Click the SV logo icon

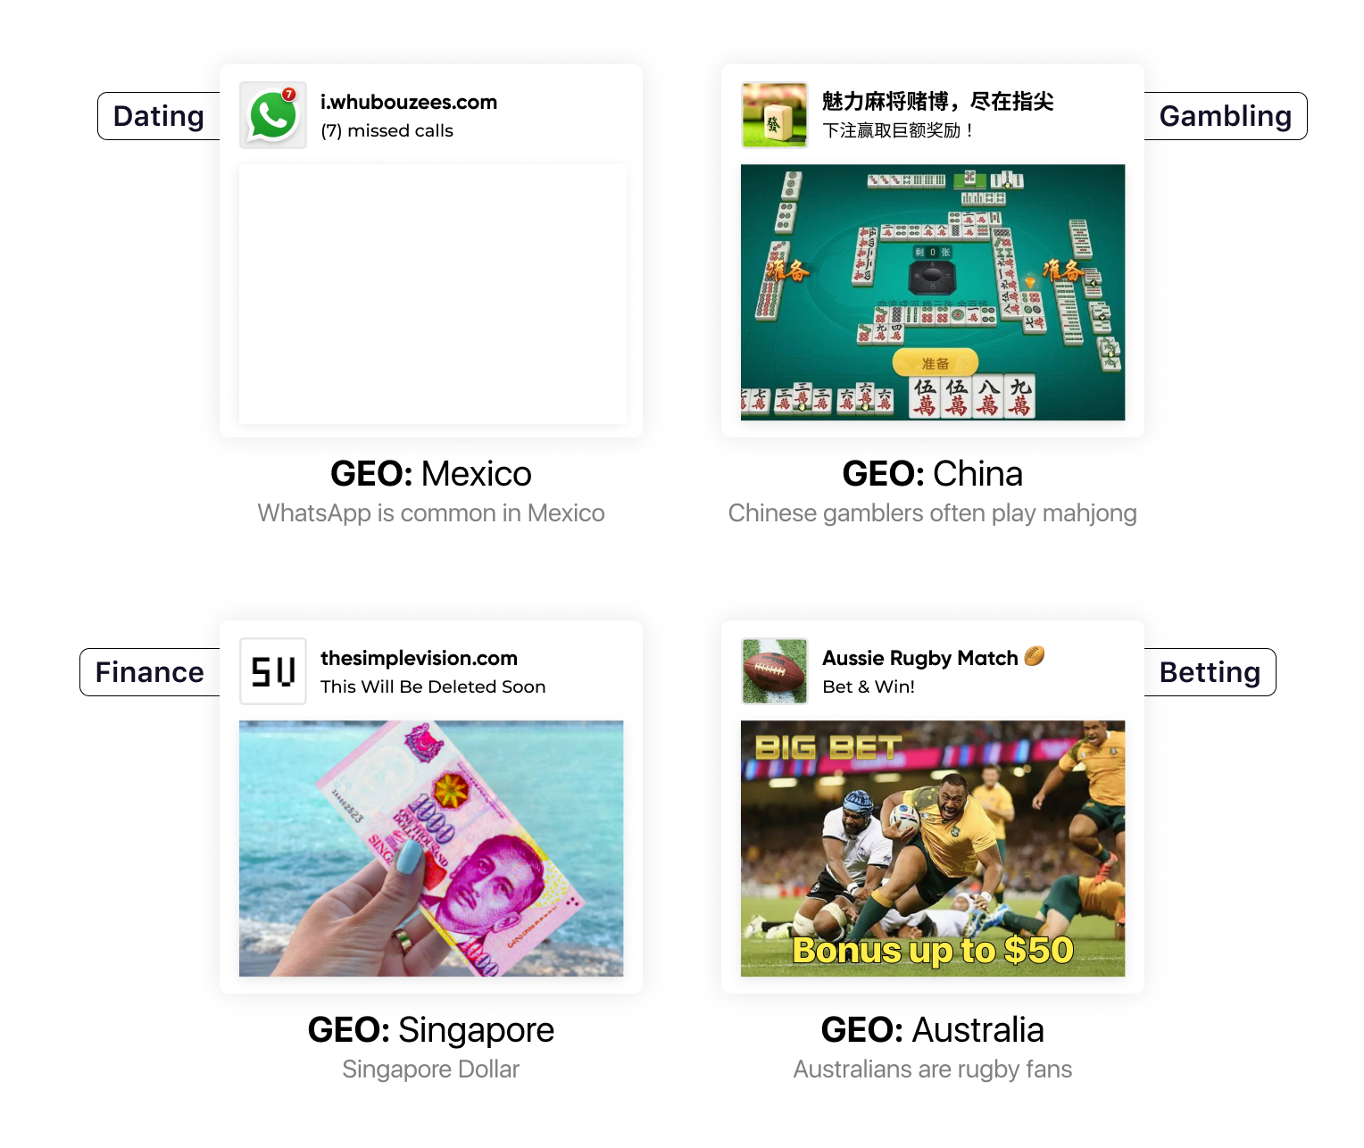tap(273, 671)
